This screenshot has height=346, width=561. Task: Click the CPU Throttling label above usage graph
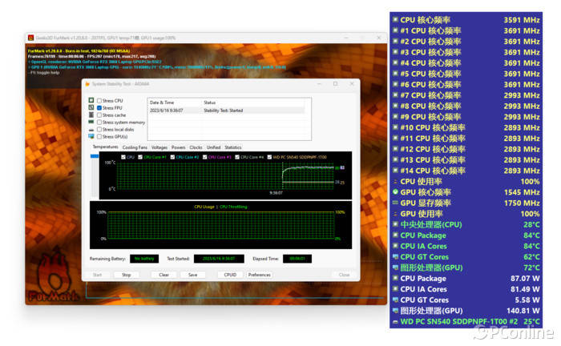233,207
